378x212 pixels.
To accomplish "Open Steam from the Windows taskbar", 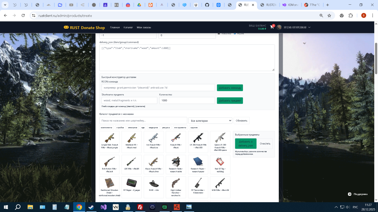I will (x=91, y=207).
